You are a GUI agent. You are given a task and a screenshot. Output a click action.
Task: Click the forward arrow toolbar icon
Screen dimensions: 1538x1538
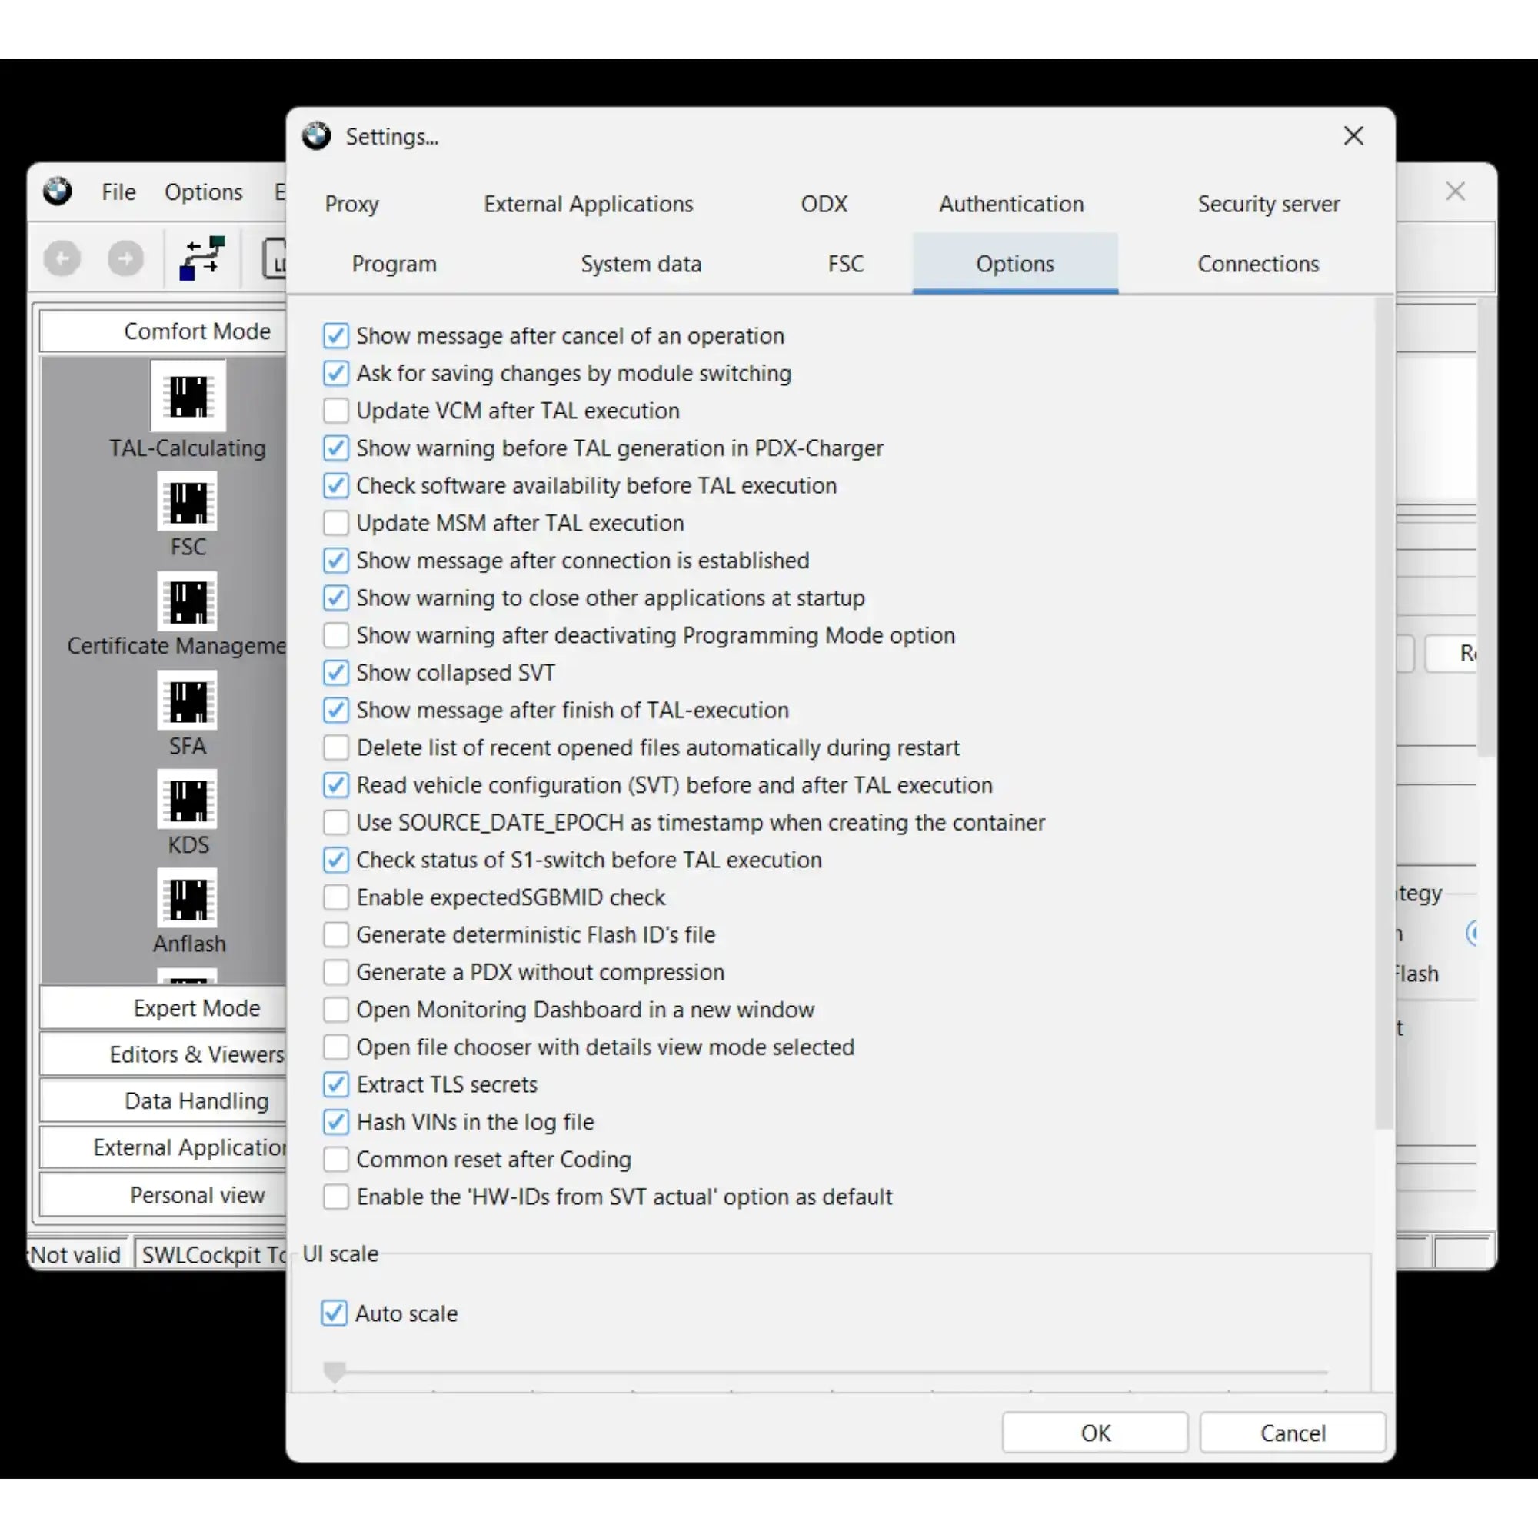coord(125,258)
